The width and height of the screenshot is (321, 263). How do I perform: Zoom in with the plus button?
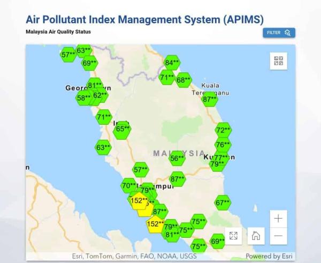click(278, 218)
